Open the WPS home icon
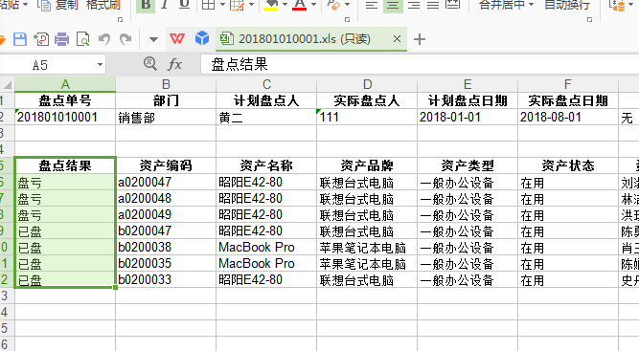The height and width of the screenshot is (351, 639). pos(177,39)
